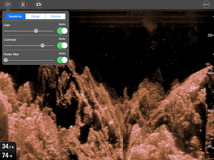Click the 40 depth scale marker

210,73
